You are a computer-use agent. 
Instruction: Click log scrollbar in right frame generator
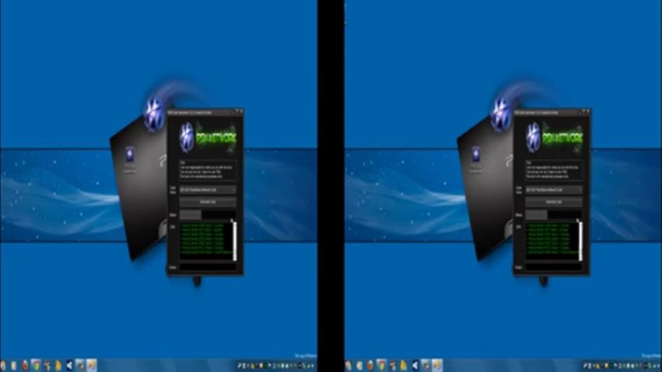581,241
